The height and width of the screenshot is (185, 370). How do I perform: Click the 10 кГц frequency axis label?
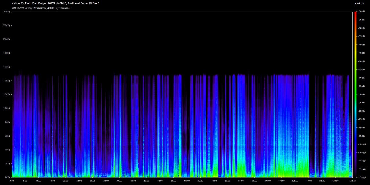click(6, 108)
